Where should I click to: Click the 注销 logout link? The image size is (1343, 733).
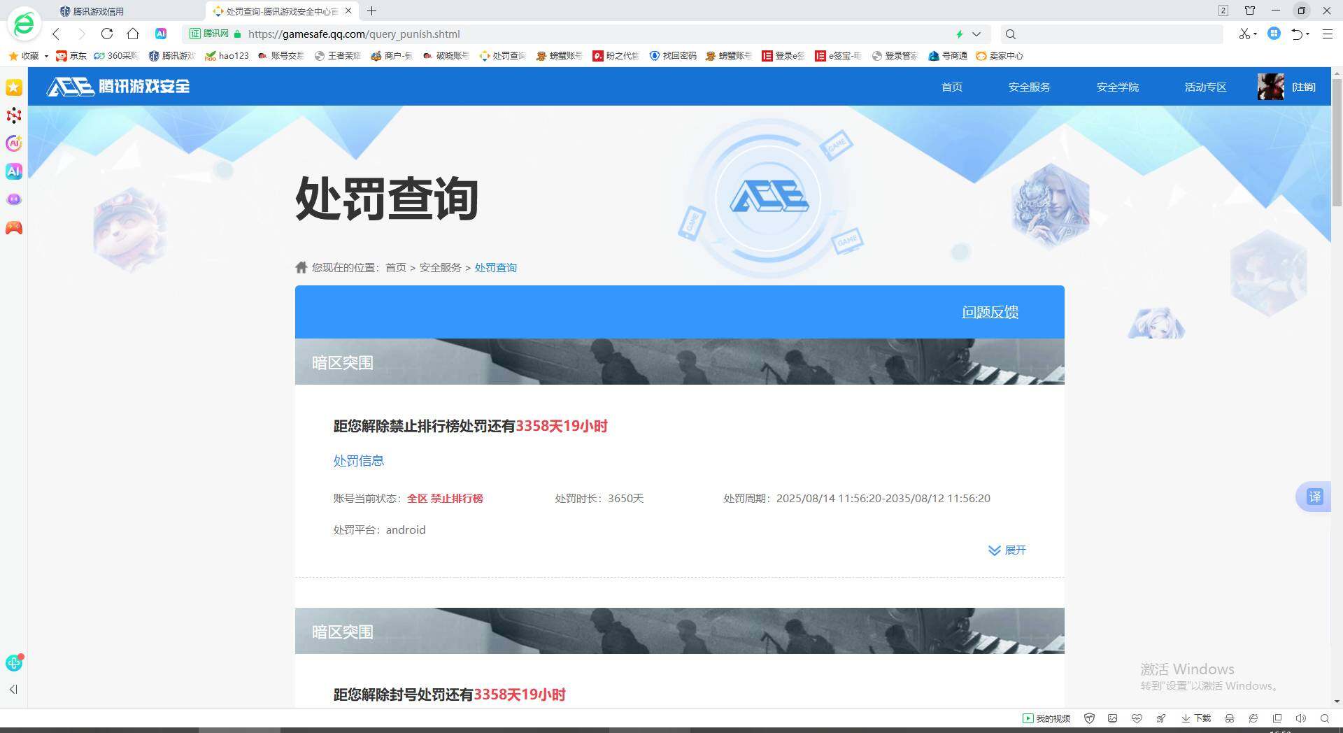coord(1304,87)
